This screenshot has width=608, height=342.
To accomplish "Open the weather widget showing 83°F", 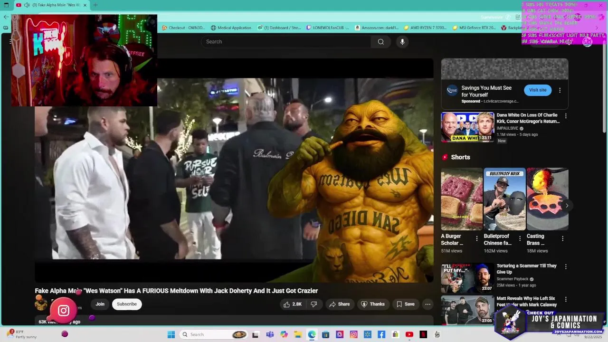I will [22, 334].
